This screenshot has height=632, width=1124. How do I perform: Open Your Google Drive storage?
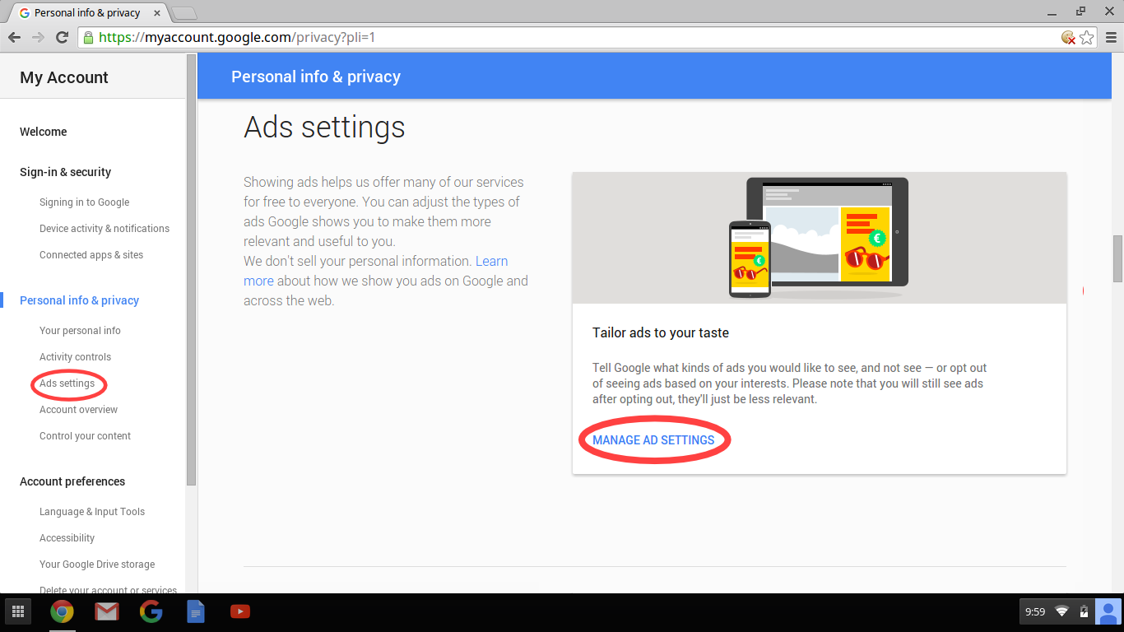(x=97, y=565)
